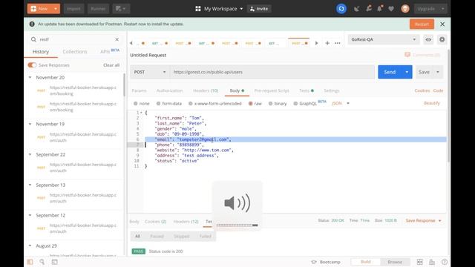475x267 pixels.
Task: Click the email line in body editor
Action: [295, 139]
